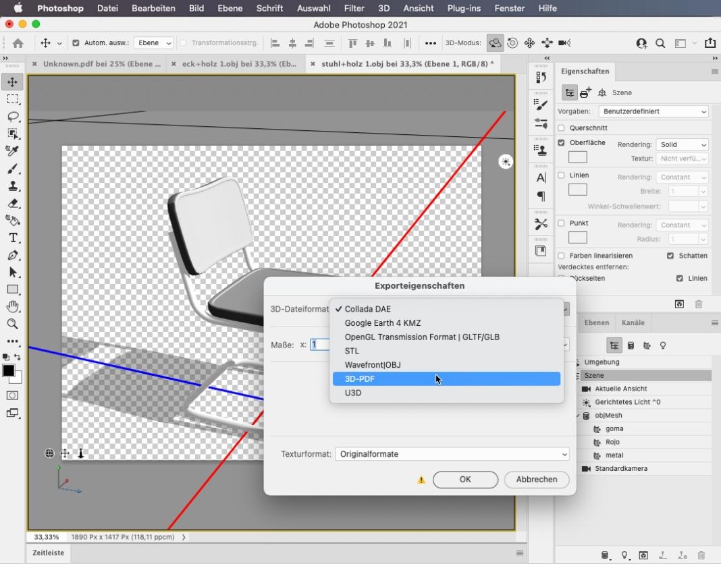
Task: Switch to the Kanäle tab
Action: pos(633,322)
